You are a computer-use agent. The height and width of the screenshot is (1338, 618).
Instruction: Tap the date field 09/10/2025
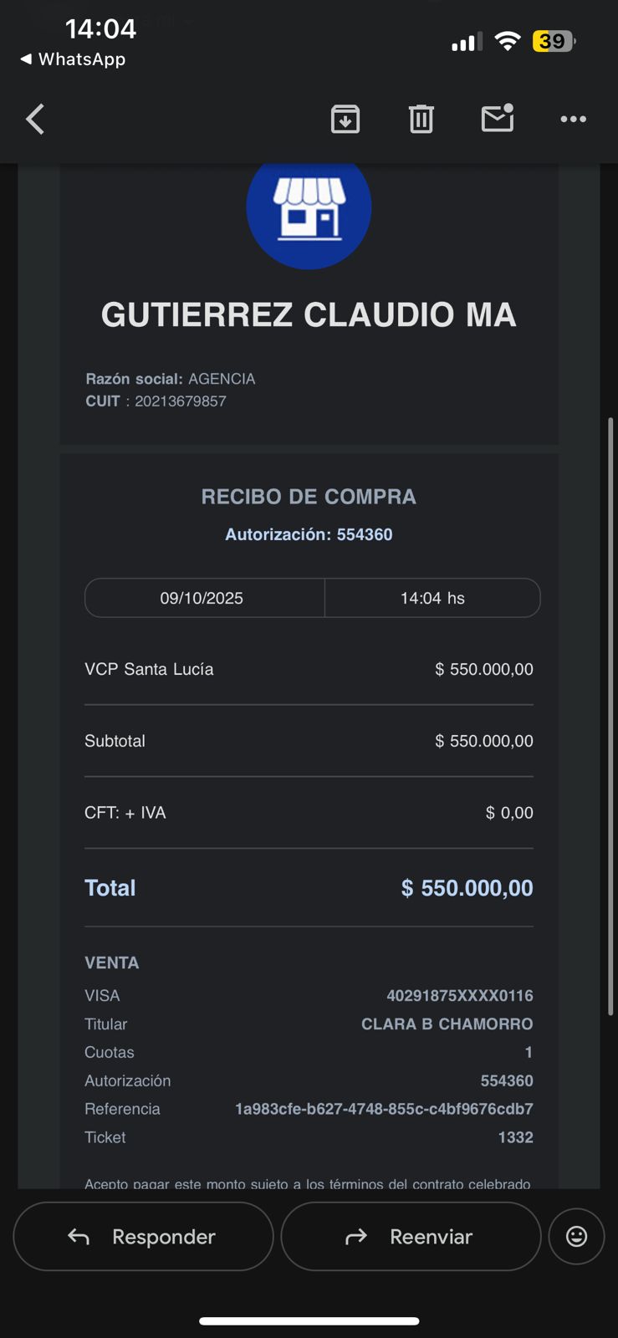tap(202, 598)
